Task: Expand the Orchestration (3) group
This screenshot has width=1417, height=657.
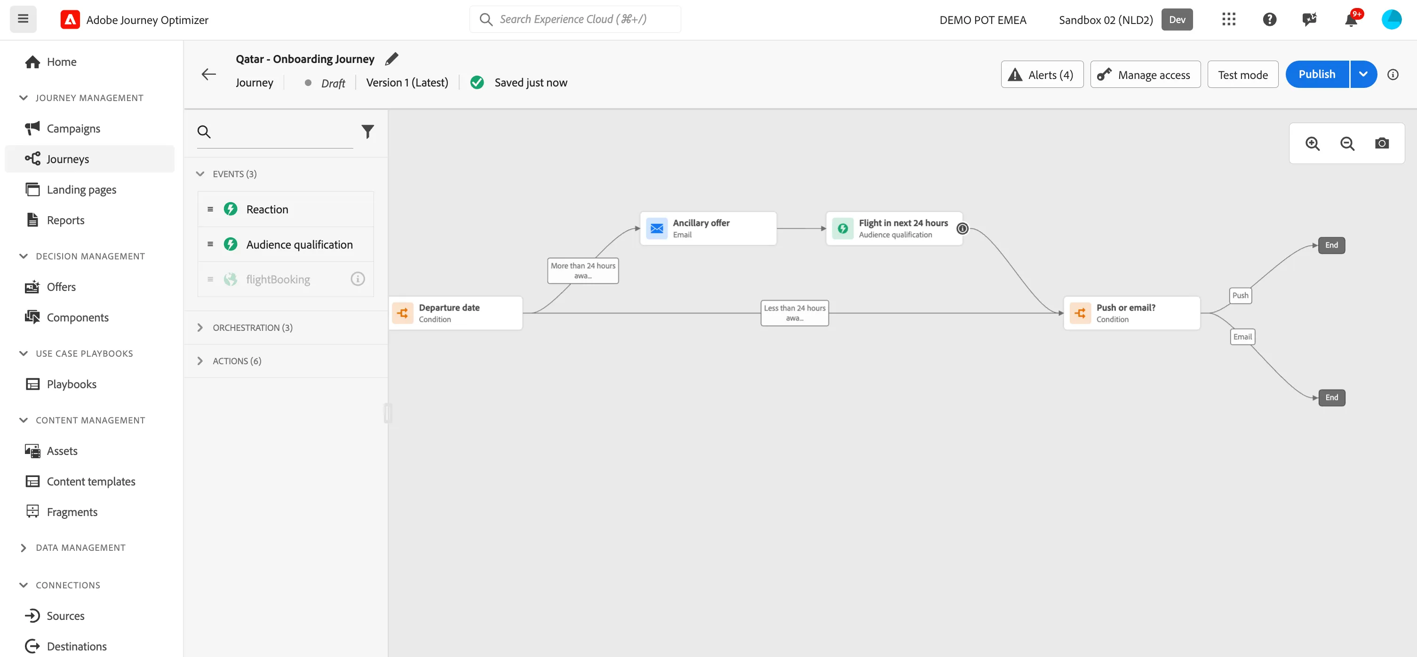Action: (x=200, y=328)
